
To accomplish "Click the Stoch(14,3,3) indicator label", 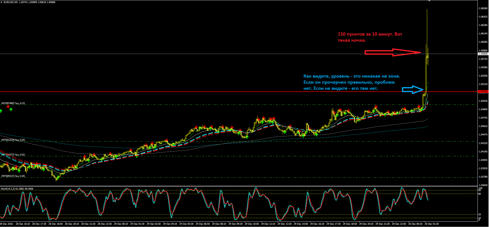I will click(17, 189).
